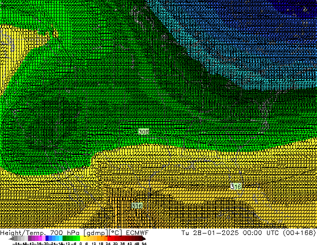Click the 54 value at legend end

tap(144, 243)
